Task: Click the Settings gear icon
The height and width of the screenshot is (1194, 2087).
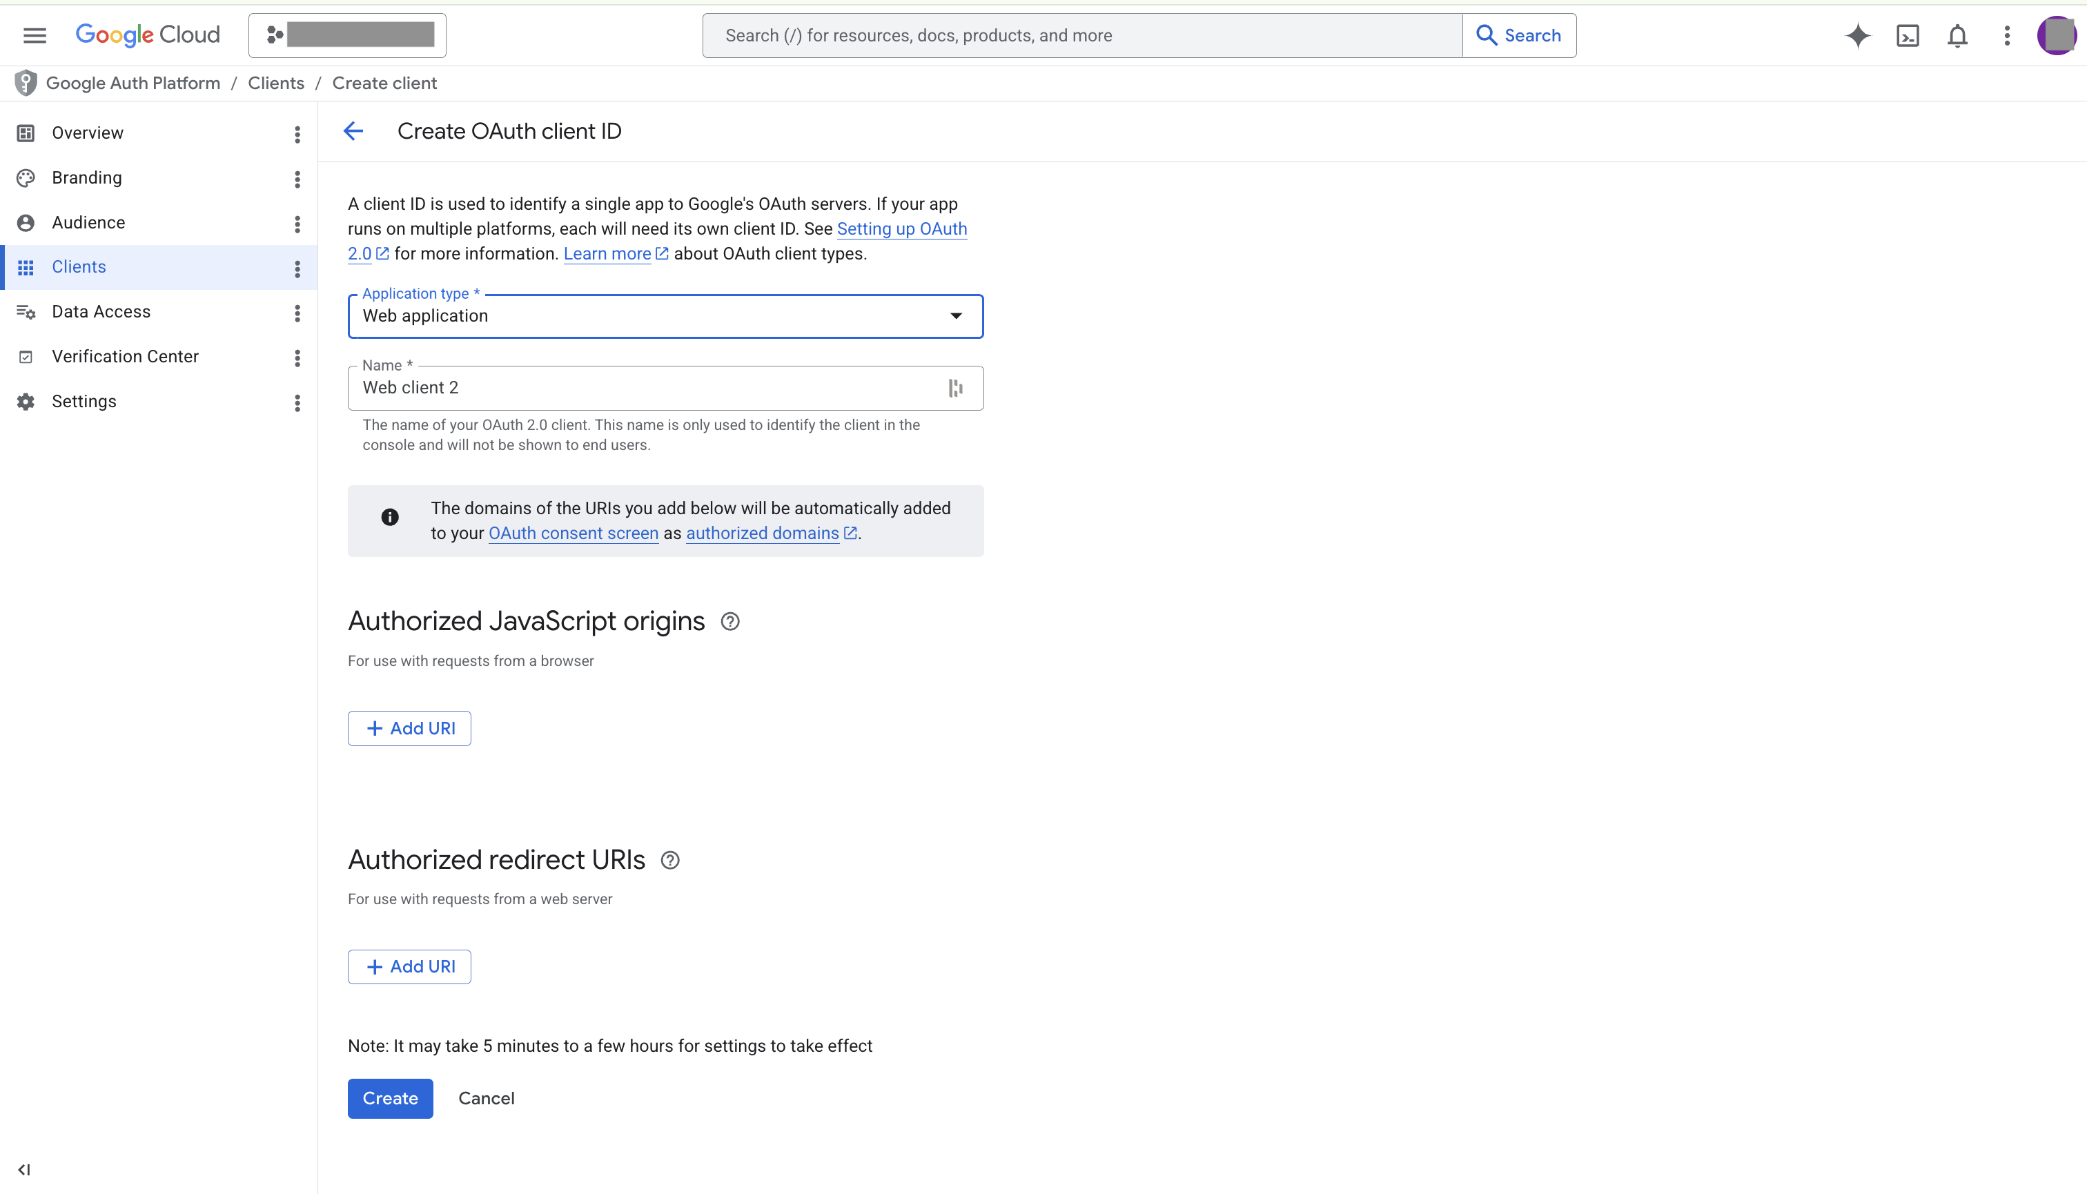Action: click(26, 401)
